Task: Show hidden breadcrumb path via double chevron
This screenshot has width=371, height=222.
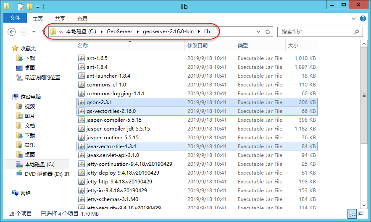Action: (61, 31)
